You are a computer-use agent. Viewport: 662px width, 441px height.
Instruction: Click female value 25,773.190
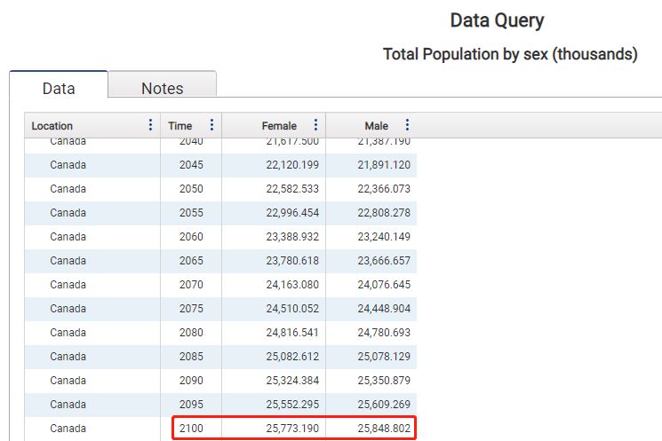click(292, 429)
